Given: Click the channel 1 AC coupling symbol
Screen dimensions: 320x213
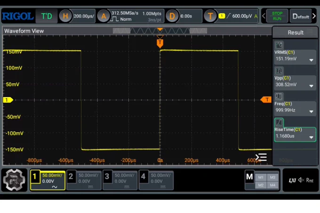Looking at the screenshot, I should coord(54,187).
